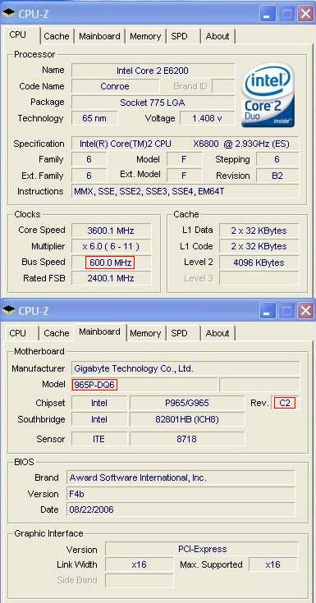This screenshot has height=603, width=316.
Task: Click the code name value 'Conroe'
Action: click(x=115, y=86)
